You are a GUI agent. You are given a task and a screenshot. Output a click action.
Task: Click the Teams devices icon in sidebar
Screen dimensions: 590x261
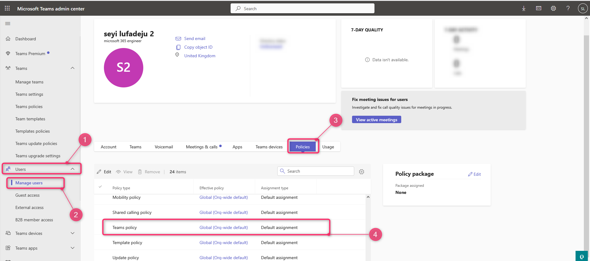[8, 233]
